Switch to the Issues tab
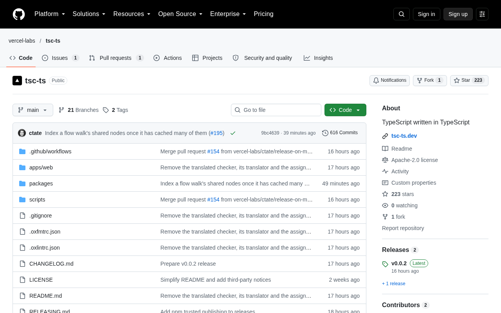This screenshot has height=313, width=501. pyautogui.click(x=61, y=58)
